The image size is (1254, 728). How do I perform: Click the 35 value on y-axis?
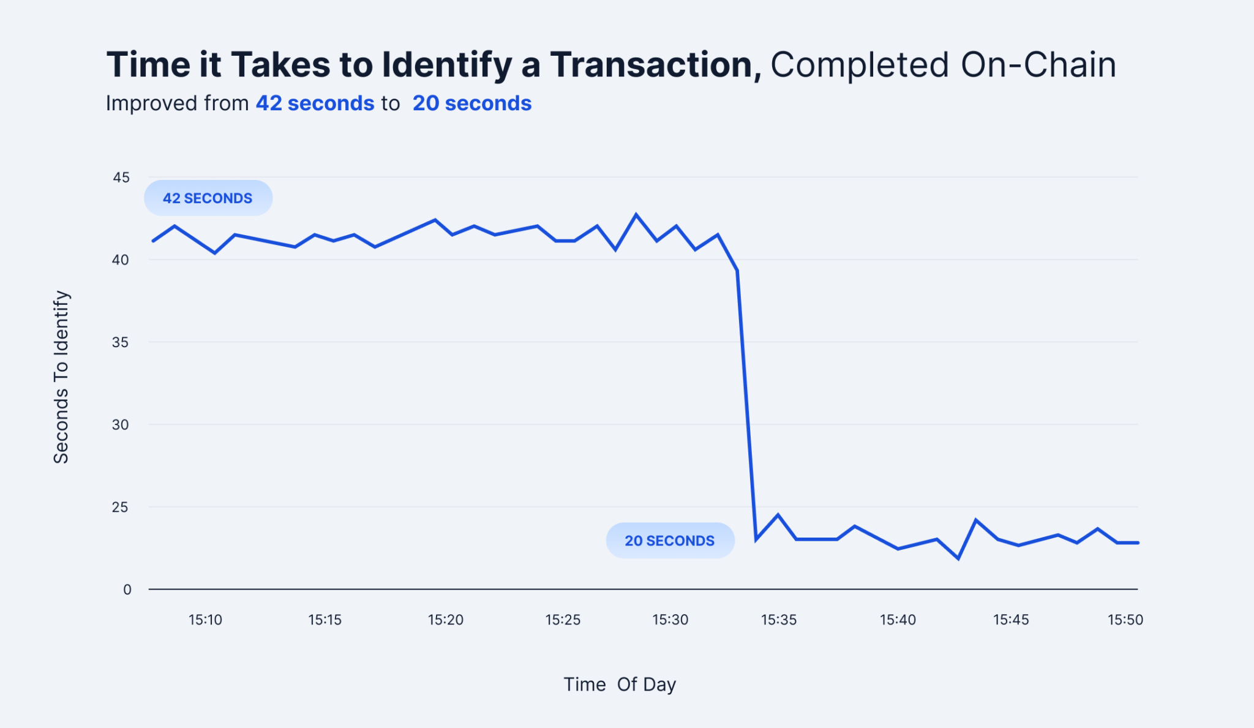click(121, 342)
